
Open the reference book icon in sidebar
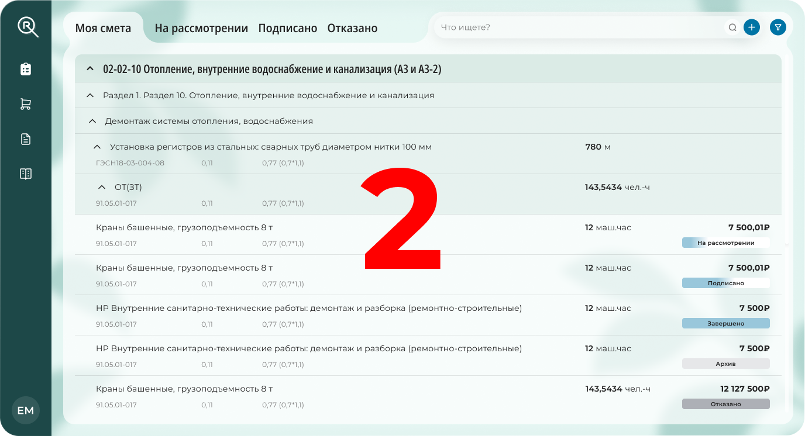click(26, 174)
